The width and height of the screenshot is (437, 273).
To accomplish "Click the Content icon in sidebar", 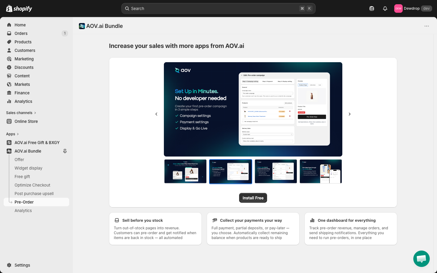I will coord(9,76).
